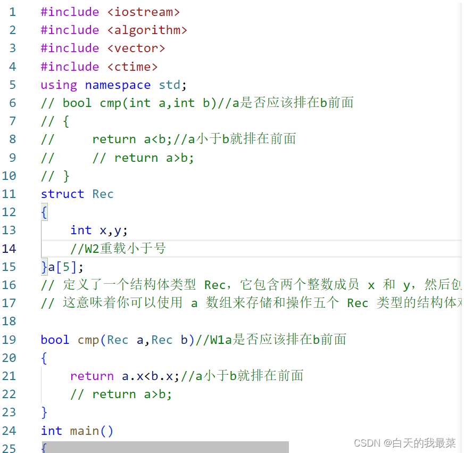This screenshot has height=453, width=464.
Task: Click the #include <ctime> header text
Action: [100, 66]
